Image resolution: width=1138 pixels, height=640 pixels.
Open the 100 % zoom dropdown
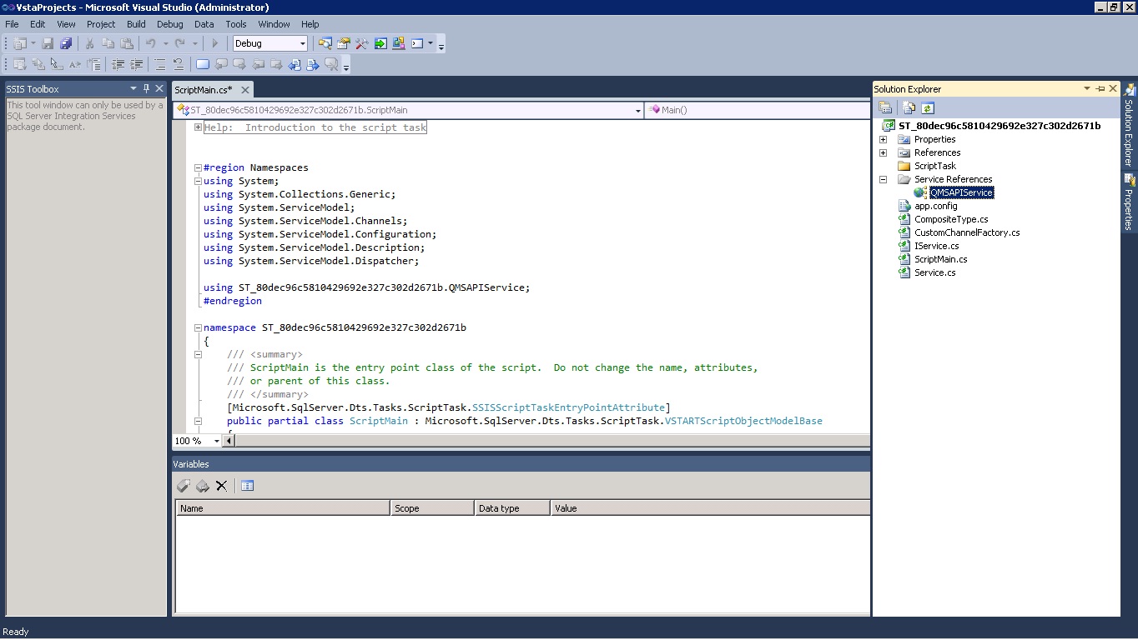coord(217,441)
